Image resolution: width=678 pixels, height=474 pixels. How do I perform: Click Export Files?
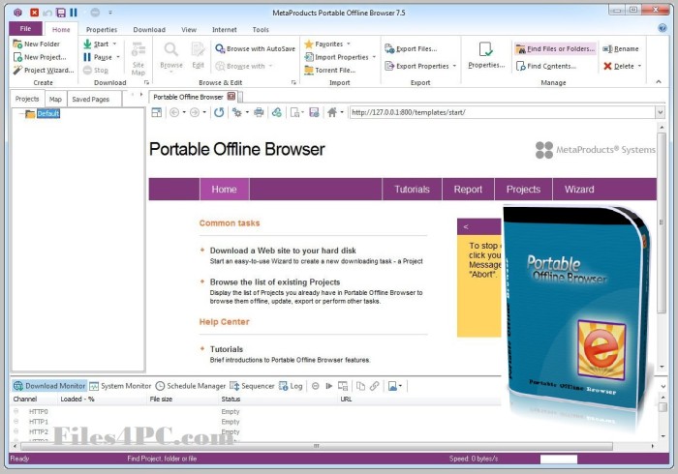[411, 48]
